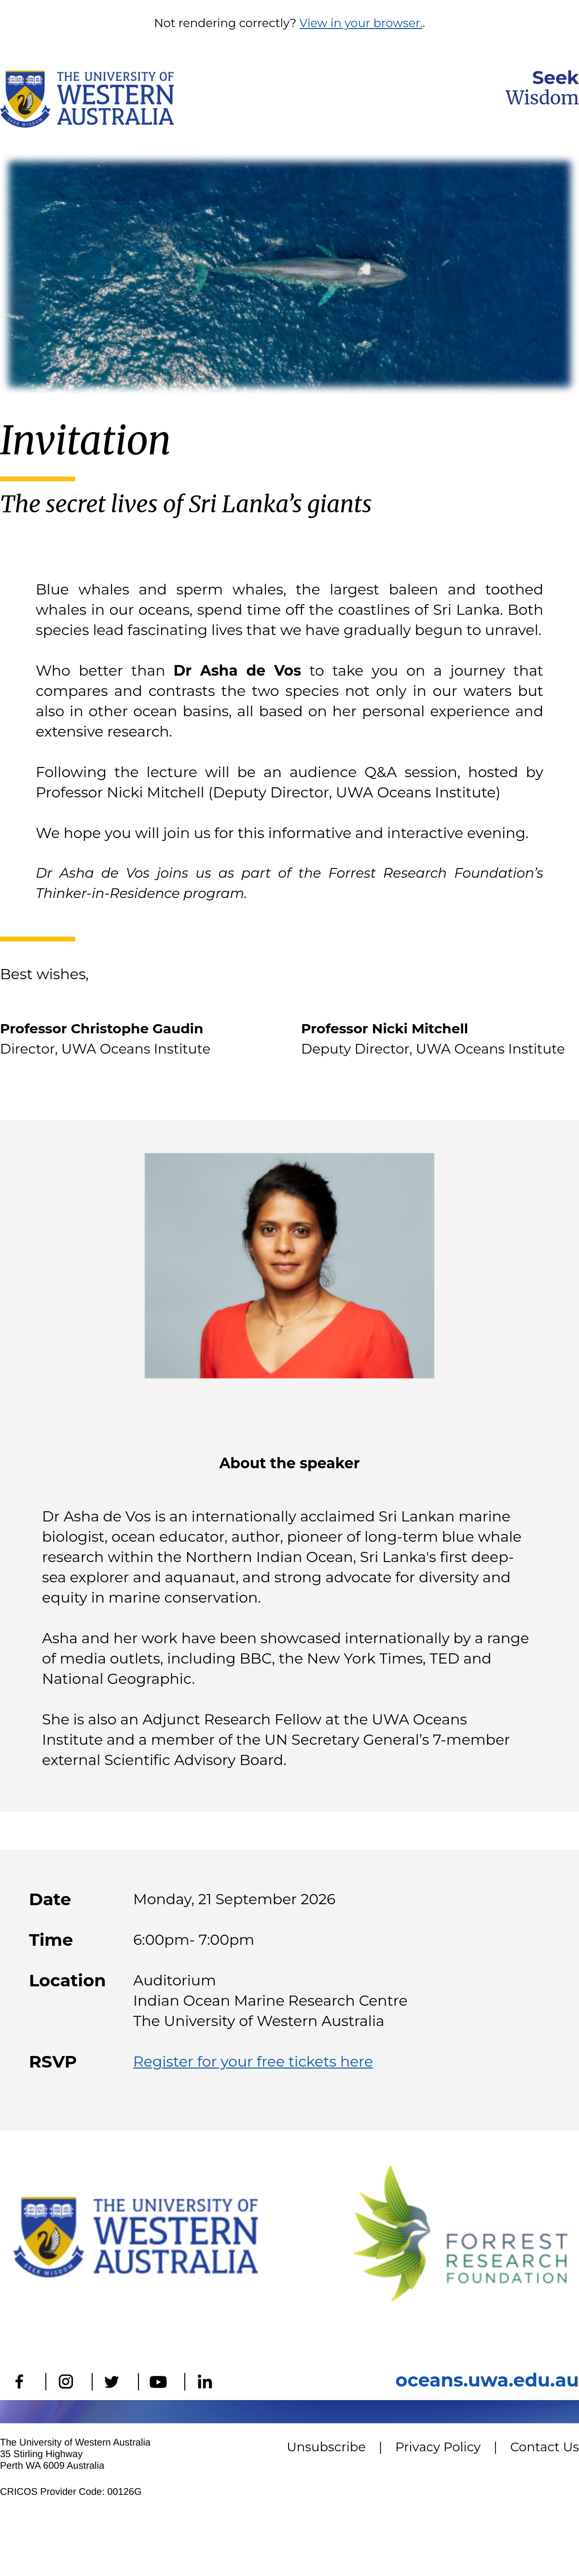Open the LinkedIn social icon
579x2576 pixels.
tap(205, 2381)
